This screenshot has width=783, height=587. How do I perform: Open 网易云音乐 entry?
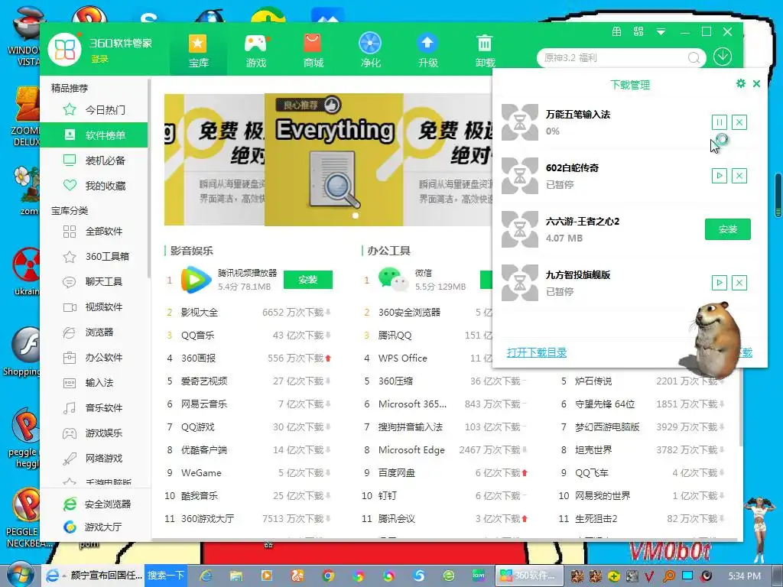click(203, 404)
